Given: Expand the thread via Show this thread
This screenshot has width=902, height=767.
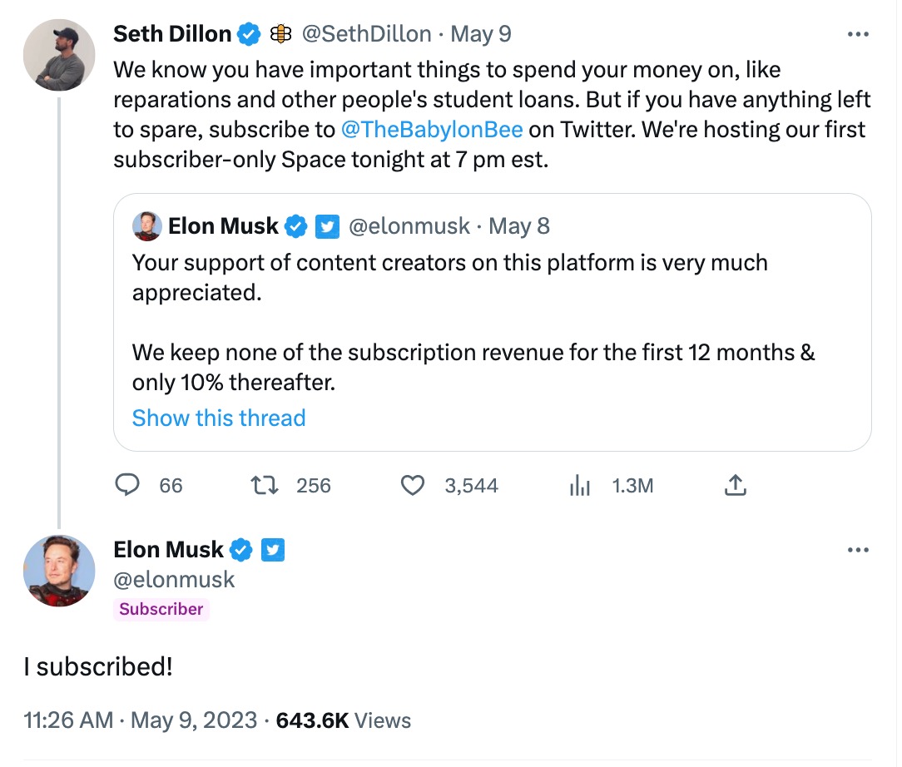Looking at the screenshot, I should (x=218, y=418).
